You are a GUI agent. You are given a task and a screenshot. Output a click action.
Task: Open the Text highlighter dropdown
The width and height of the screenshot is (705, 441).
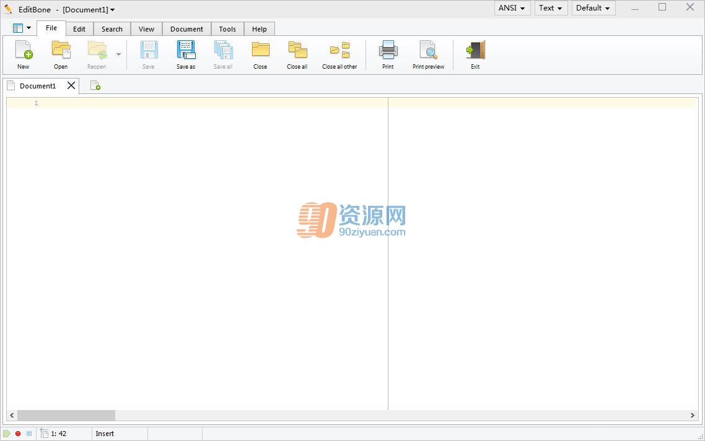(551, 8)
